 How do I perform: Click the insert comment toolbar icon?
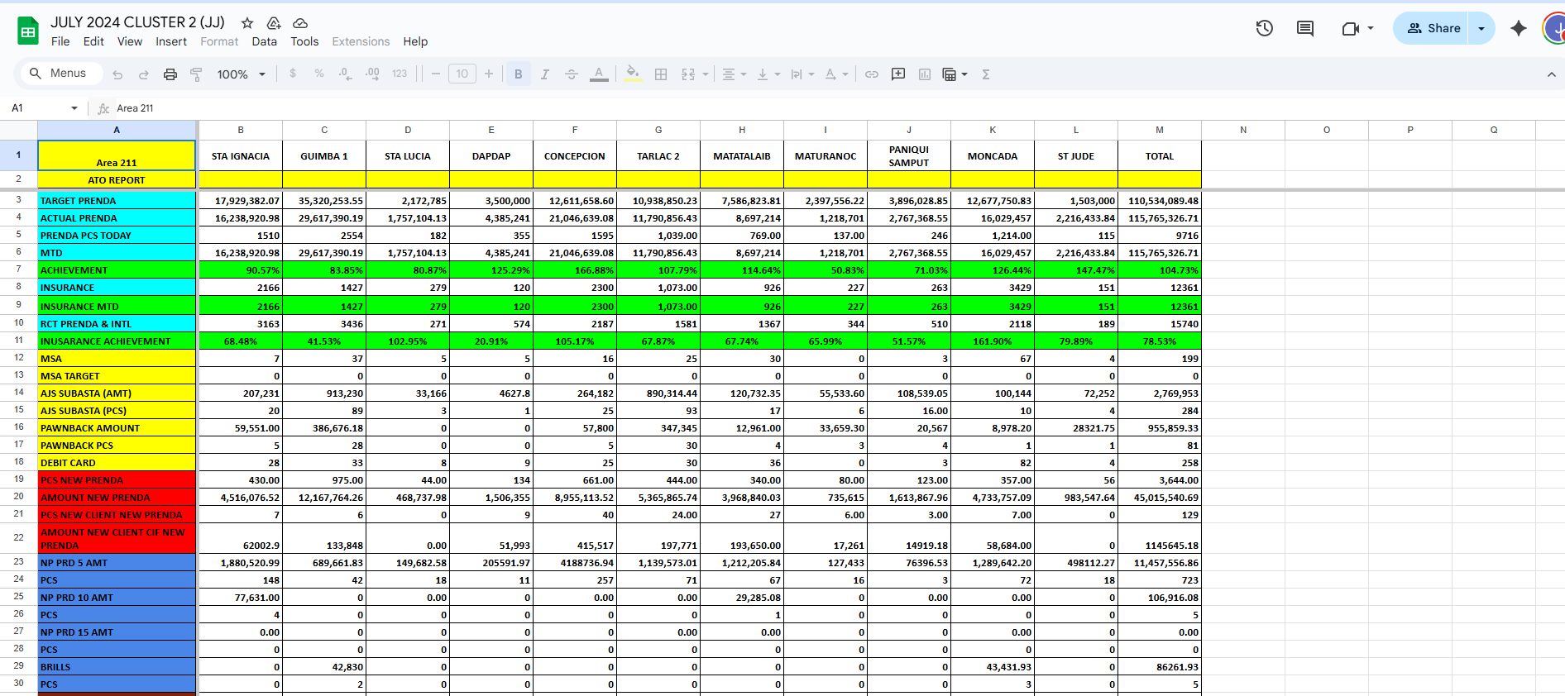898,74
